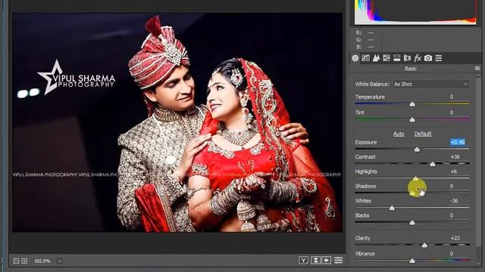
Task: Copy current settings to Before icon
Action: coord(327,261)
